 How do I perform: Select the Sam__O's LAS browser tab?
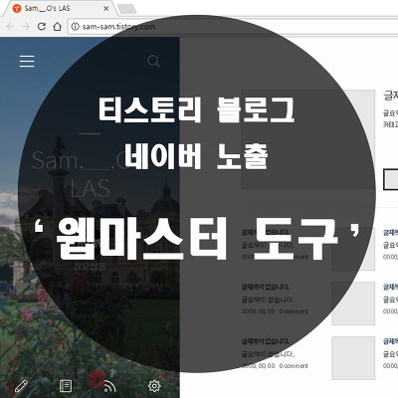(60, 8)
